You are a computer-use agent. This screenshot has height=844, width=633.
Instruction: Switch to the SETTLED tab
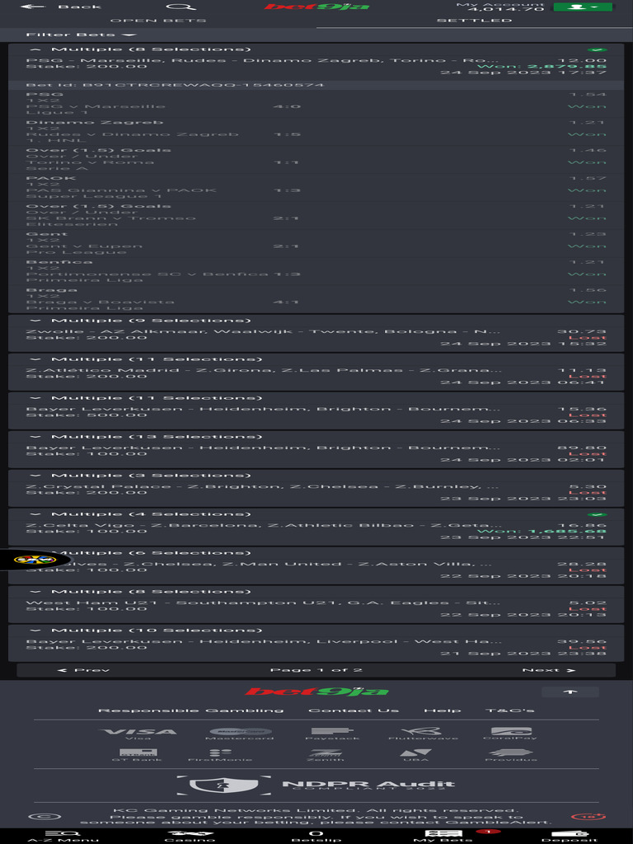[474, 21]
